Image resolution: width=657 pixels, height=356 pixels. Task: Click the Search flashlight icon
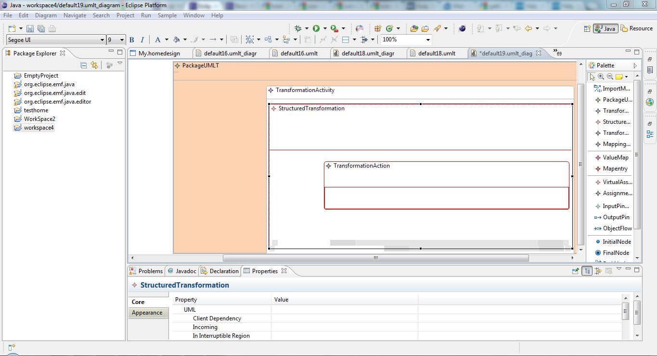coord(437,28)
